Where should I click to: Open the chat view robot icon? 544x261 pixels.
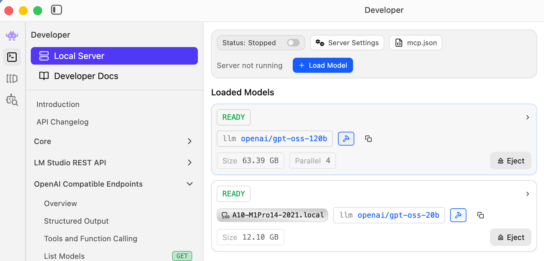[x=12, y=36]
